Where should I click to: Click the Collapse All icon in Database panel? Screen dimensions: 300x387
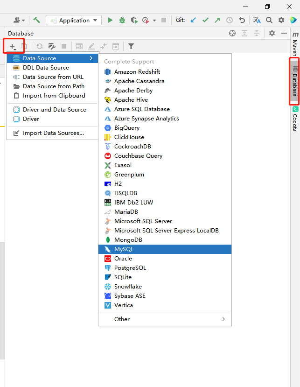tap(257, 33)
